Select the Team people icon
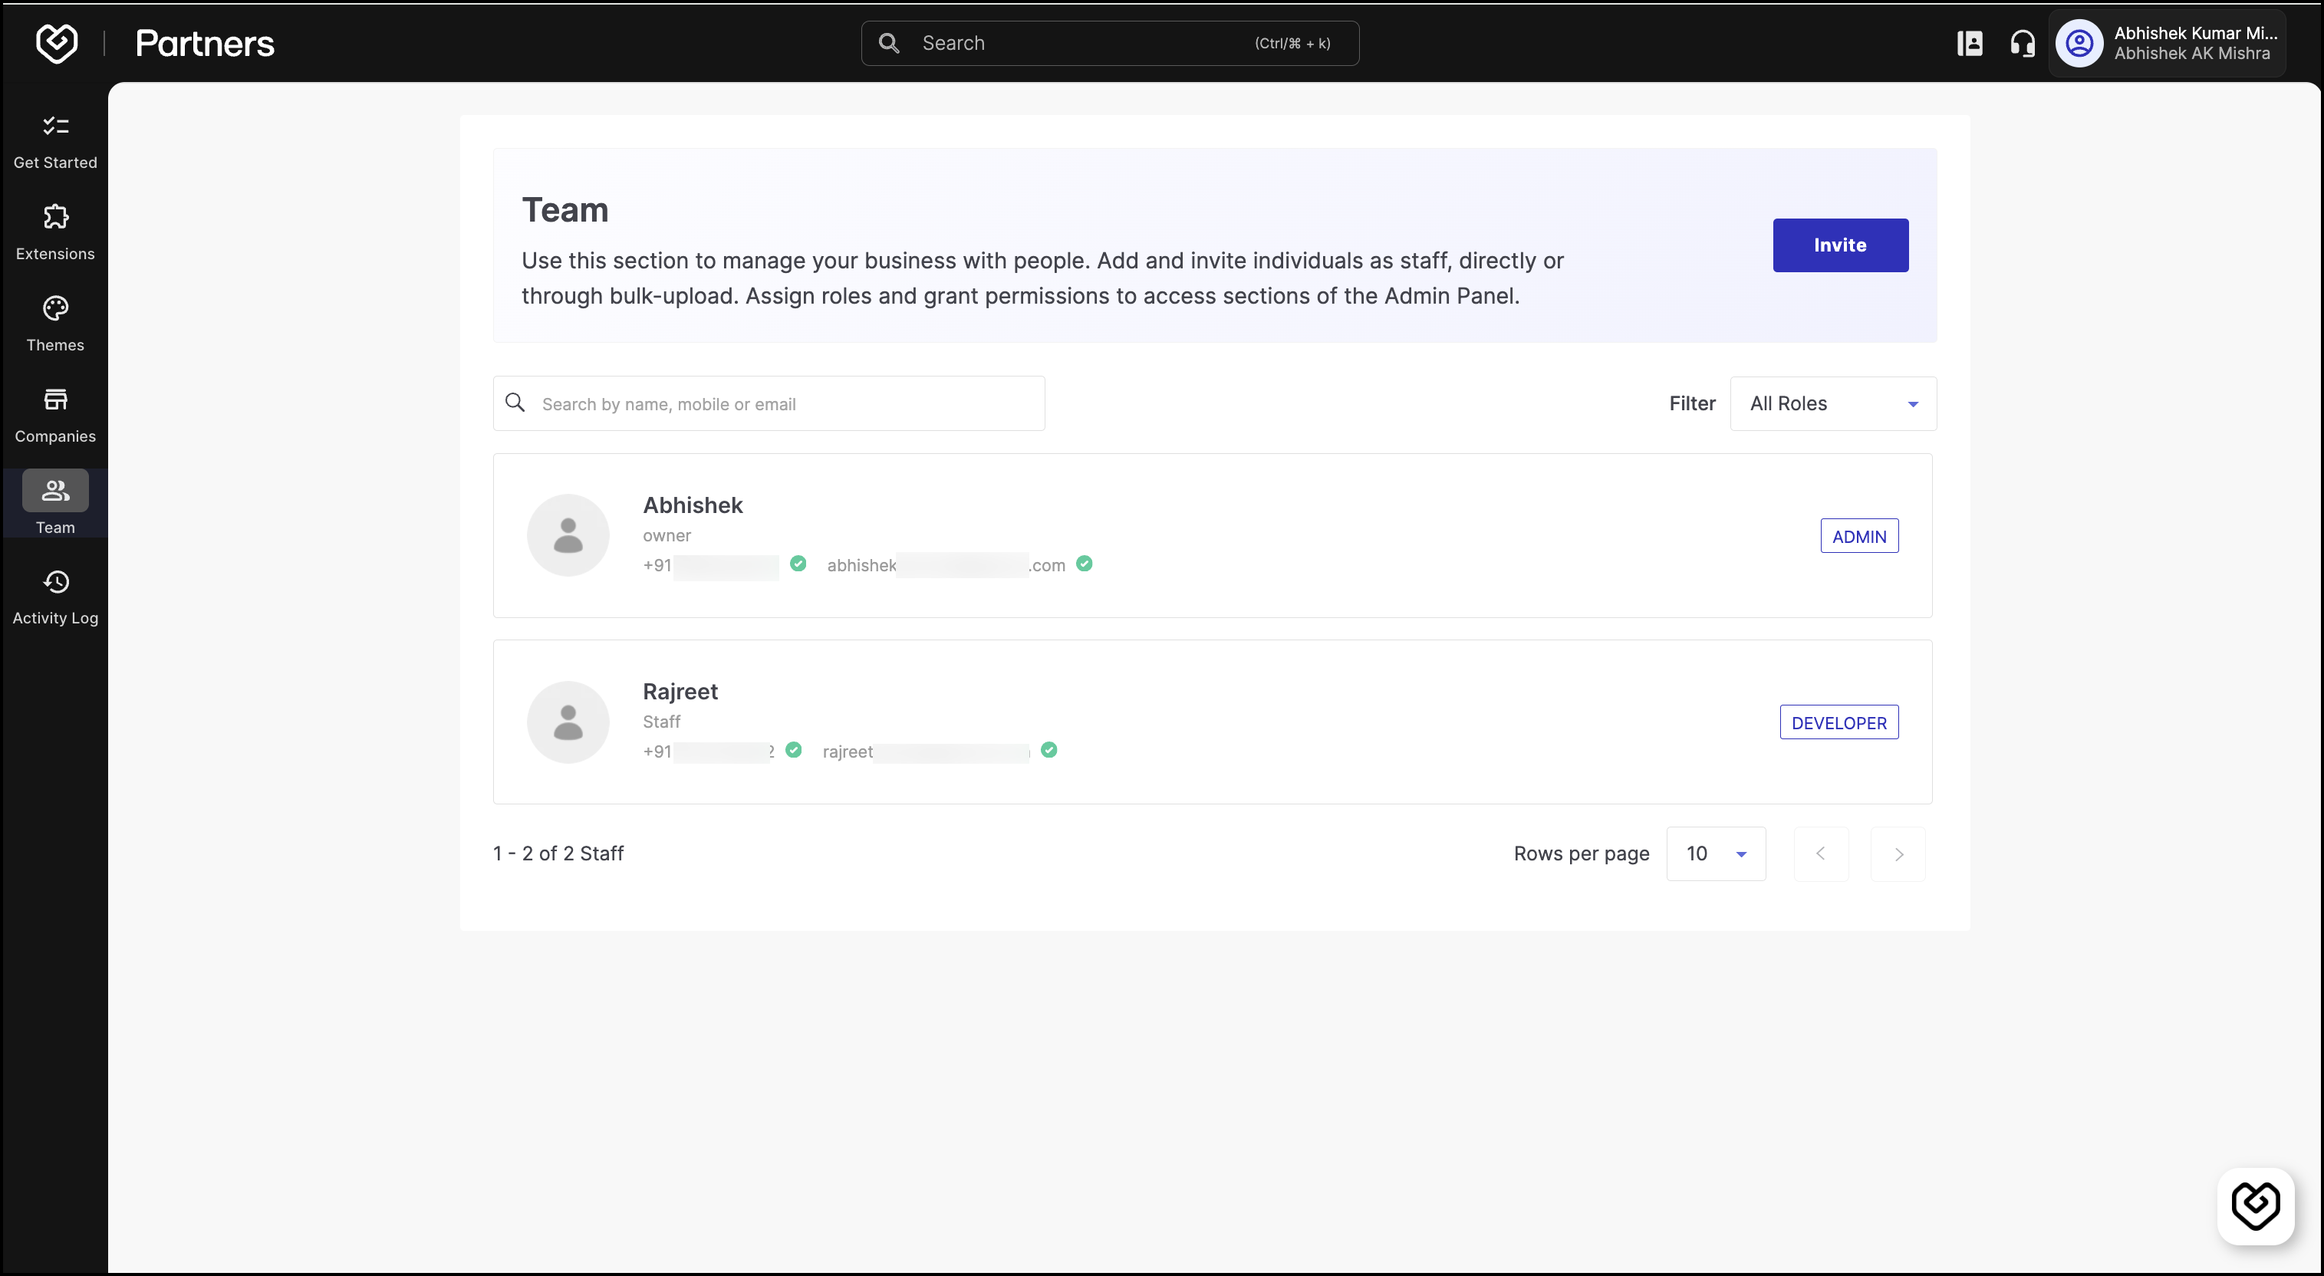 tap(56, 491)
